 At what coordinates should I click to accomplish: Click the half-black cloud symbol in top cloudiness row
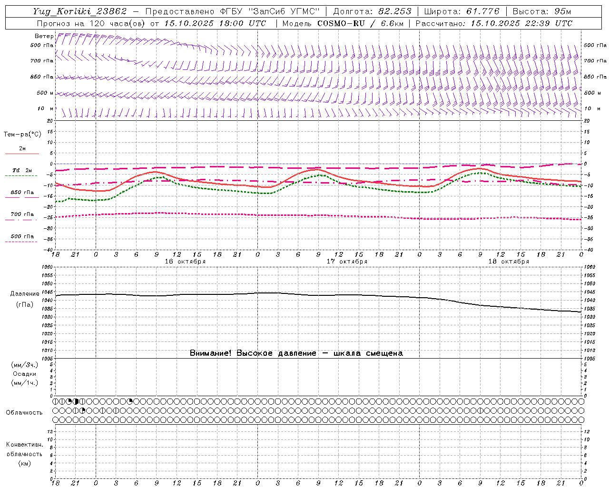76,401
